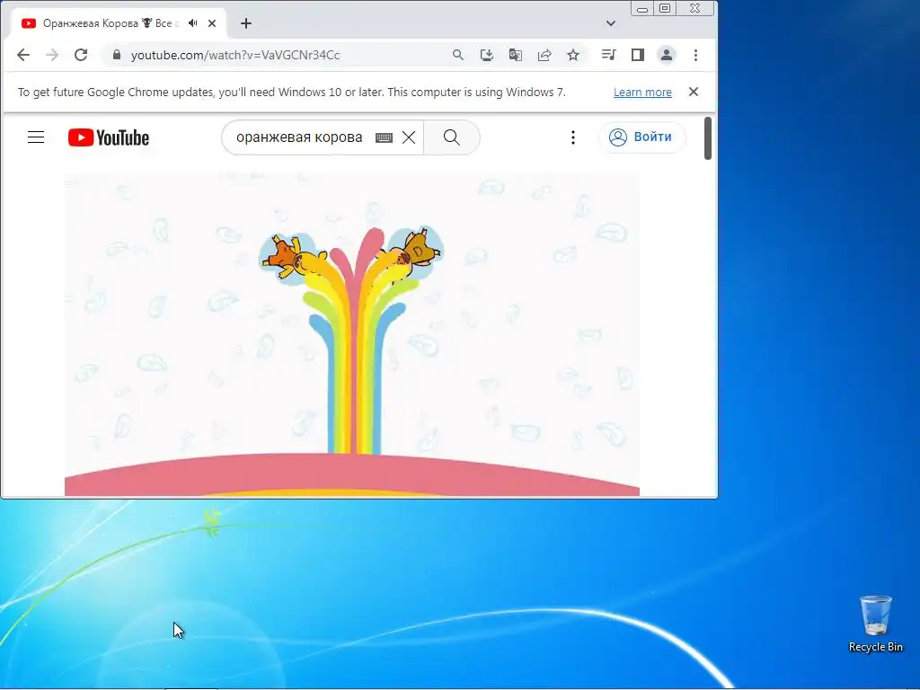This screenshot has height=690, width=920.
Task: Open Chrome side panel icon
Action: pyautogui.click(x=638, y=55)
